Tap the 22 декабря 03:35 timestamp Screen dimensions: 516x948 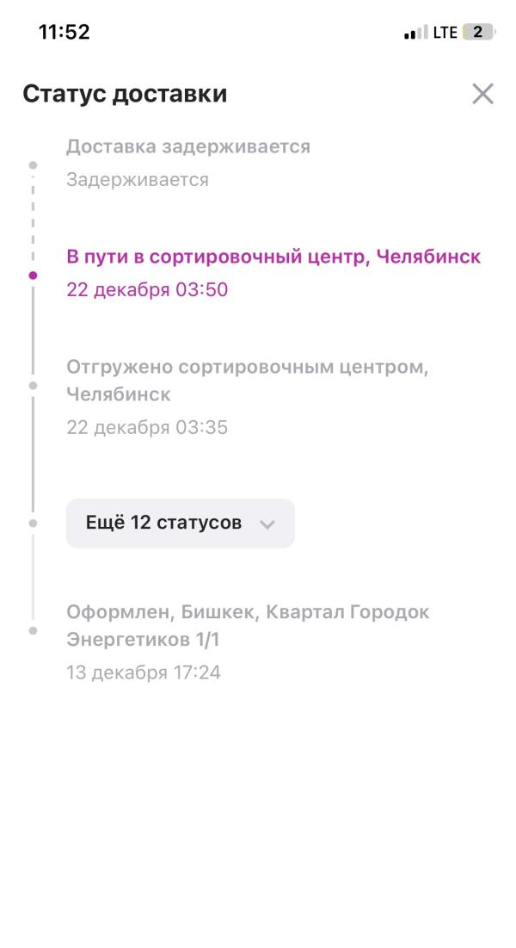147,428
